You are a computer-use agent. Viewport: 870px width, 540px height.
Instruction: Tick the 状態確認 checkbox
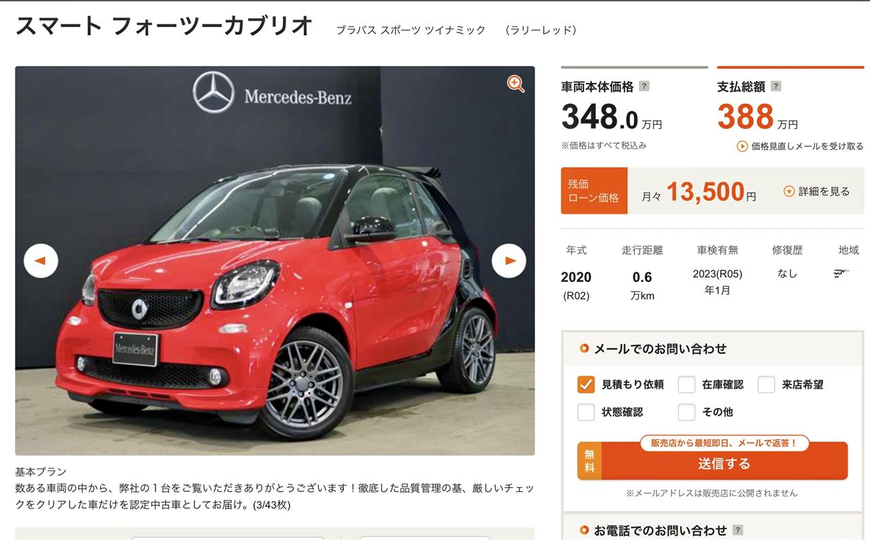(x=586, y=412)
